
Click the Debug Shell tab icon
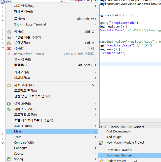pyautogui.click(x=107, y=127)
